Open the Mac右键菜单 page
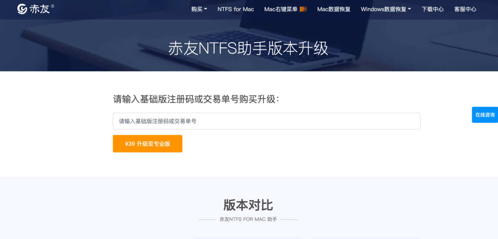Image resolution: width=498 pixels, height=239 pixels. pos(281,9)
